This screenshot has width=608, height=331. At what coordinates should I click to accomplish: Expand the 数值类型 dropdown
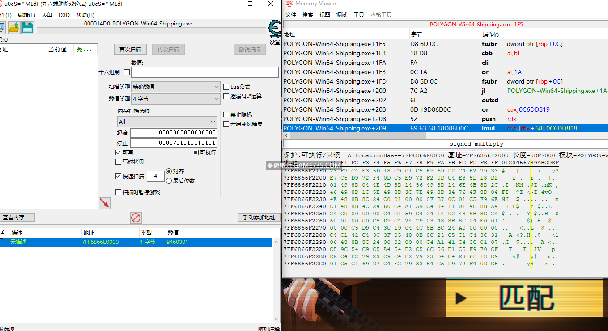(175, 99)
